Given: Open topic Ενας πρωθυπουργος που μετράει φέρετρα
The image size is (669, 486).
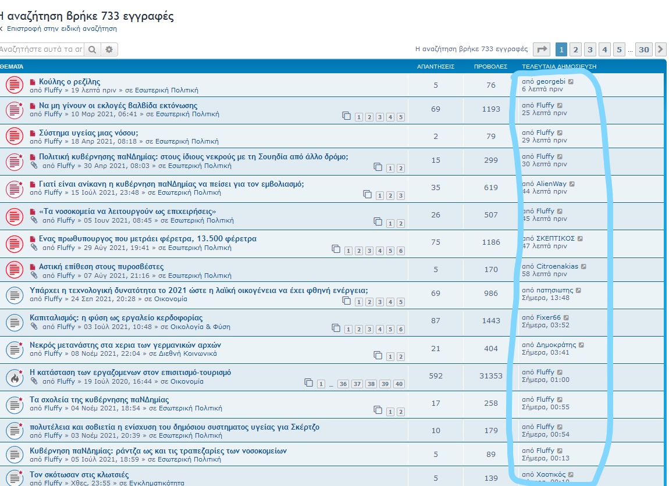Looking at the screenshot, I should [148, 238].
